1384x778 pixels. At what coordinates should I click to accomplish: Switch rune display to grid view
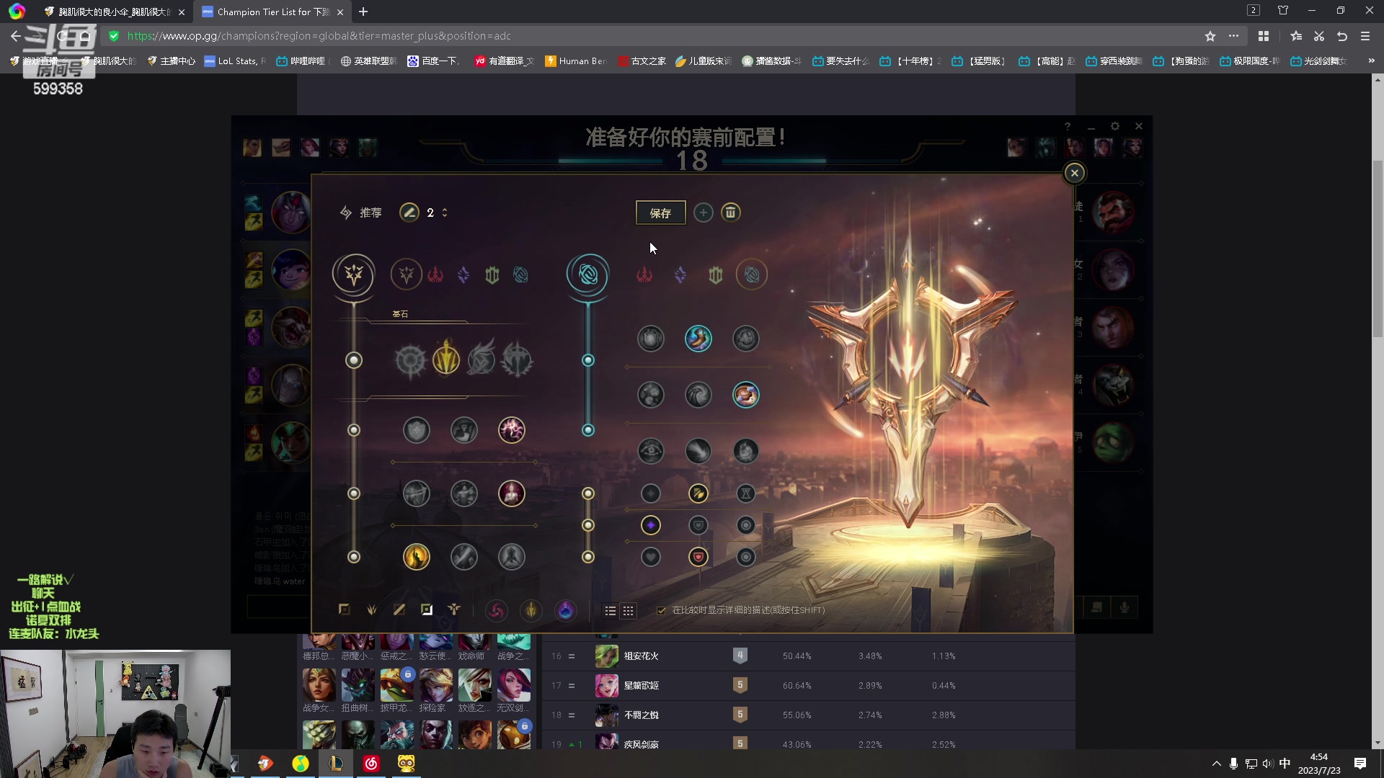629,611
